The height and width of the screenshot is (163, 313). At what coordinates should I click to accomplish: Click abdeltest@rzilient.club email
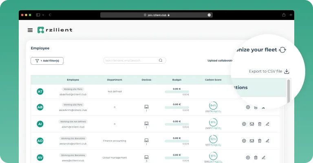(x=73, y=95)
